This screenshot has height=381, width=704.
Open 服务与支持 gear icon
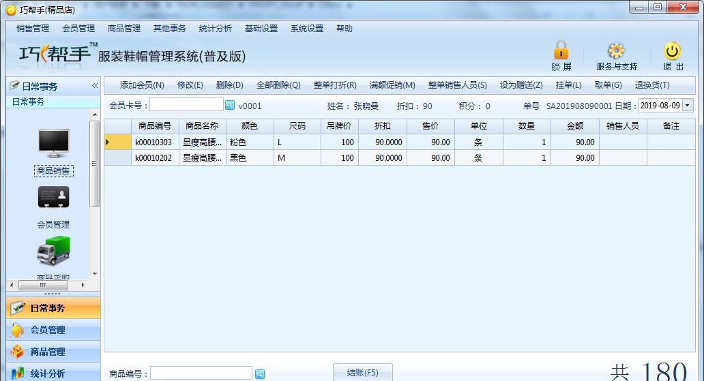coord(616,50)
